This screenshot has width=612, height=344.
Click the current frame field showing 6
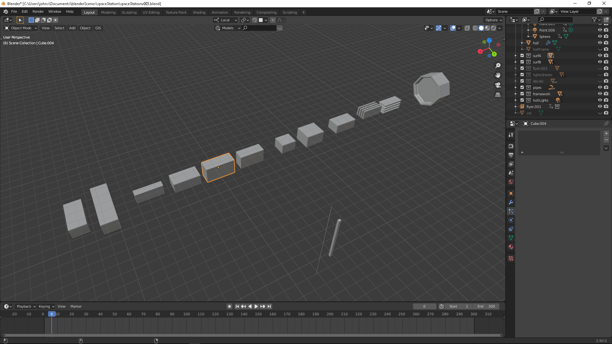click(x=424, y=306)
